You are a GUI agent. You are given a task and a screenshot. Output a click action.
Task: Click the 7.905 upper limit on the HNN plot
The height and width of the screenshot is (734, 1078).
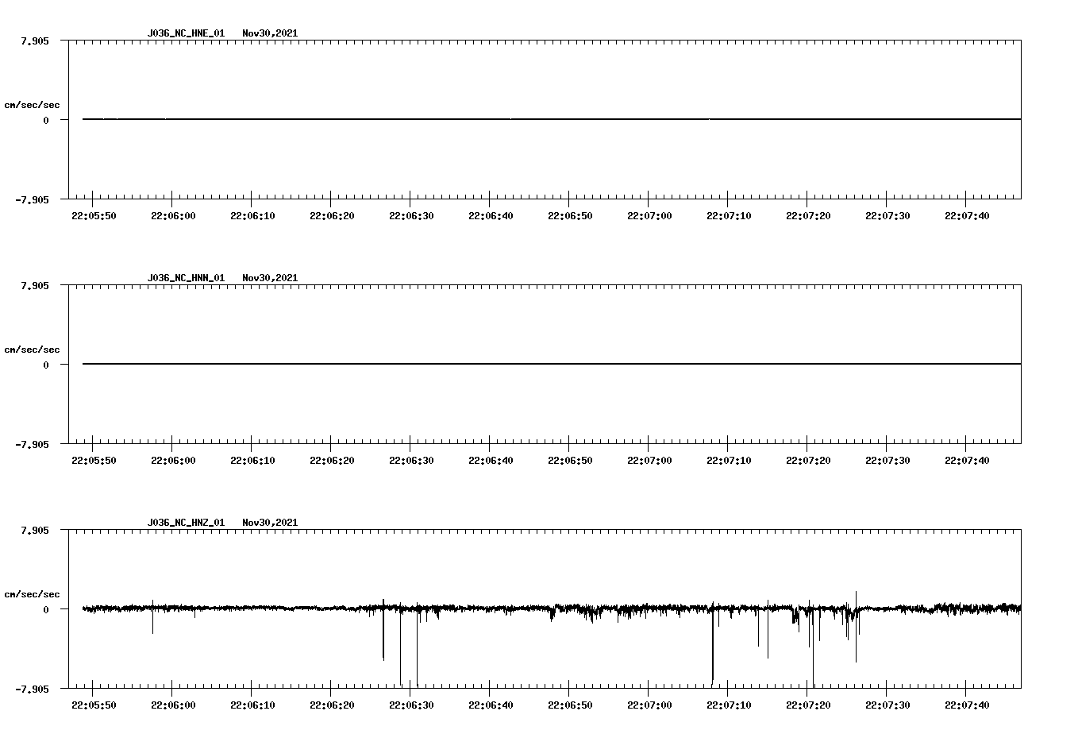(34, 286)
